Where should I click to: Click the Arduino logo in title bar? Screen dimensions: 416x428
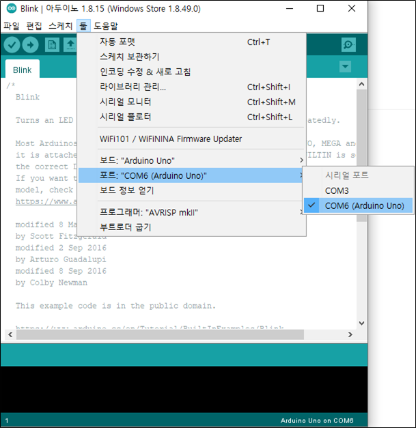coord(12,8)
